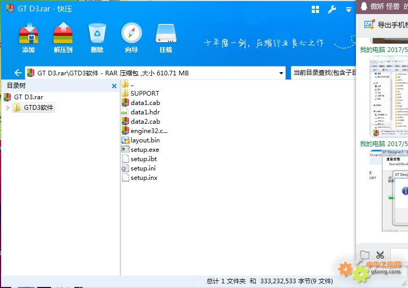Image resolution: width=408 pixels, height=288 pixels.
Task: Click the data2.cab archive icon
Action: pos(125,121)
